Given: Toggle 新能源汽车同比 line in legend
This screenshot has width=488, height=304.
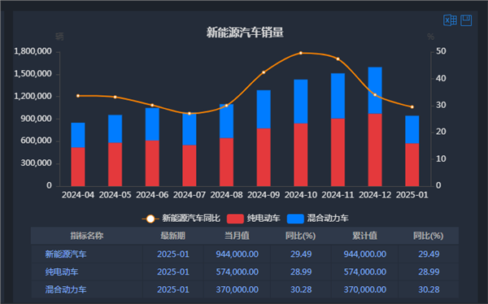Looking at the screenshot, I should [181, 219].
